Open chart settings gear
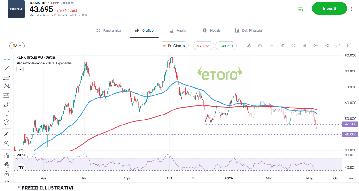 coord(294,46)
